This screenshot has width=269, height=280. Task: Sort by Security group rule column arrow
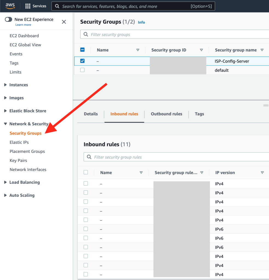pyautogui.click(x=202, y=173)
